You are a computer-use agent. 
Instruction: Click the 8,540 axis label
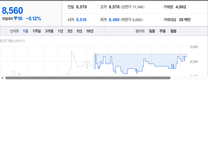pos(194,62)
